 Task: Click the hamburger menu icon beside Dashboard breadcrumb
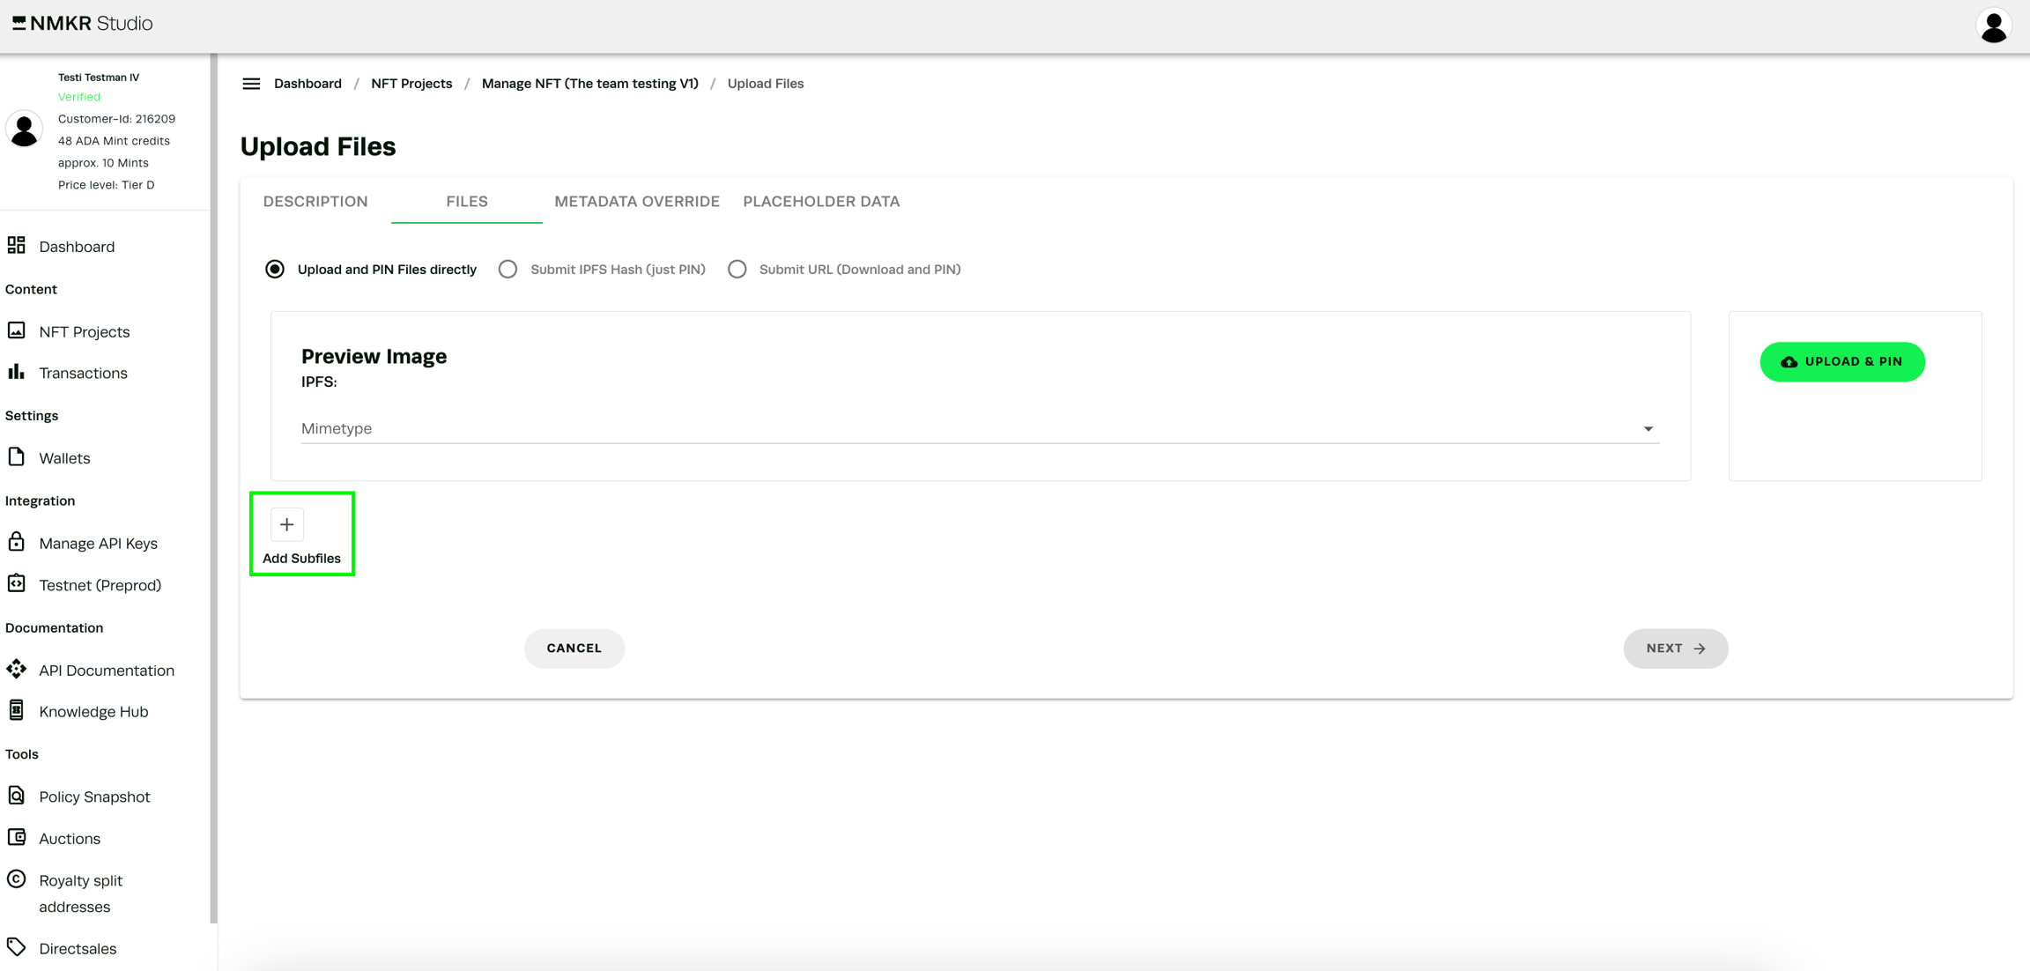point(251,84)
